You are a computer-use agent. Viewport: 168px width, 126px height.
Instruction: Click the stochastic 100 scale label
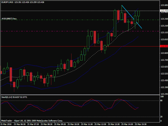pyautogui.click(x=162, y=96)
